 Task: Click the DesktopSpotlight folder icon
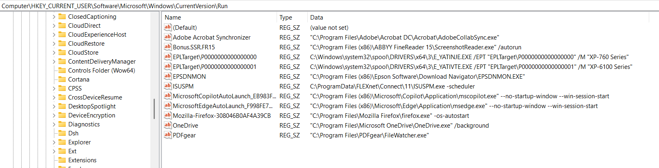click(62, 106)
